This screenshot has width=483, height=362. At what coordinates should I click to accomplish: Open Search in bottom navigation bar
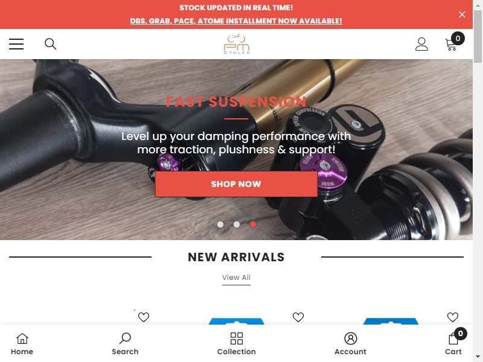125,344
